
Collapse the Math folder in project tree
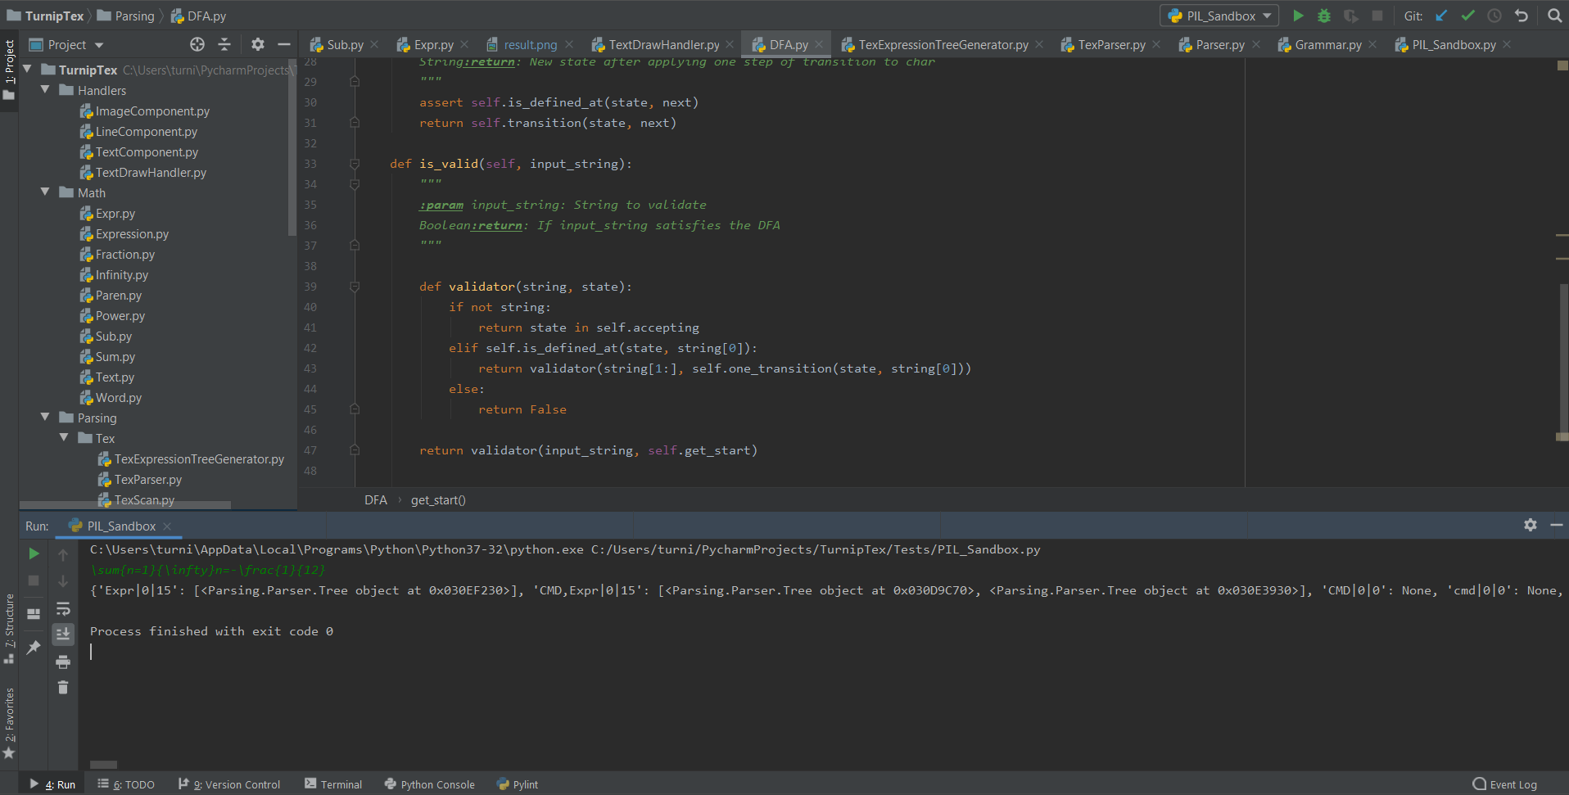(45, 192)
